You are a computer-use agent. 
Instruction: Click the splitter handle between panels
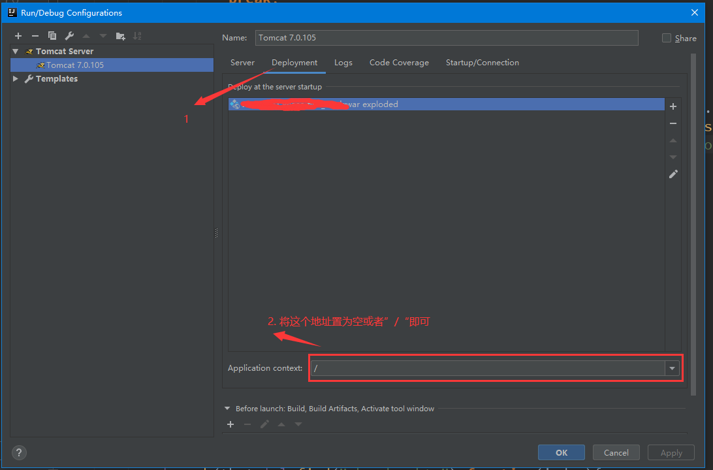pyautogui.click(x=217, y=233)
